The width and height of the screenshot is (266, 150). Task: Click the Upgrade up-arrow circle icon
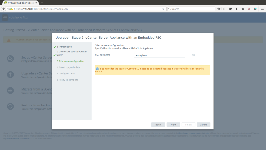point(10,74)
